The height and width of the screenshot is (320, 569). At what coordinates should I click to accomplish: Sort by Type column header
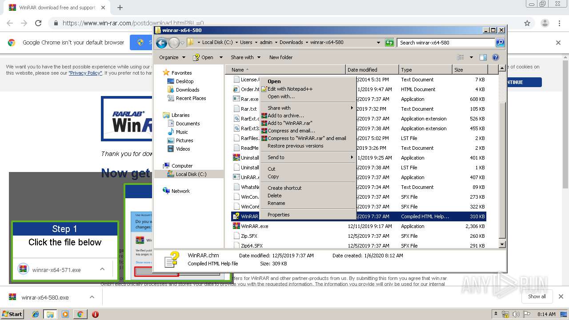tap(425, 70)
